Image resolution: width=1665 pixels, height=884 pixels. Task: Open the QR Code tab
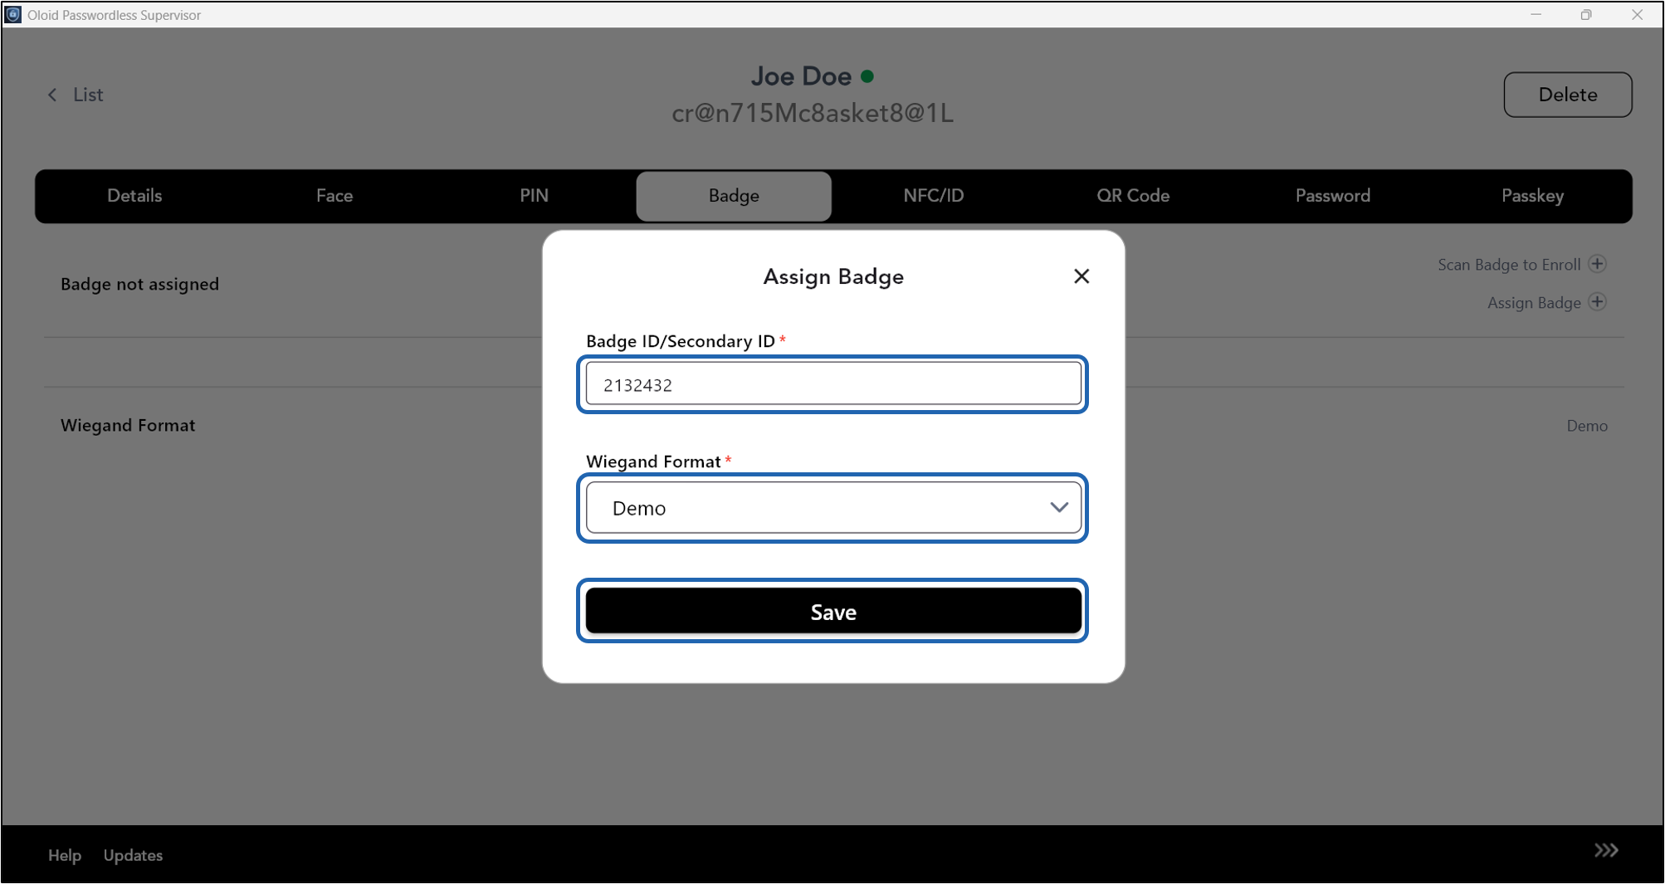click(x=1133, y=196)
